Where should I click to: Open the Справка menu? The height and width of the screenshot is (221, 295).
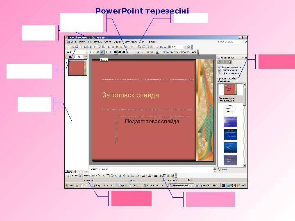coord(151,42)
